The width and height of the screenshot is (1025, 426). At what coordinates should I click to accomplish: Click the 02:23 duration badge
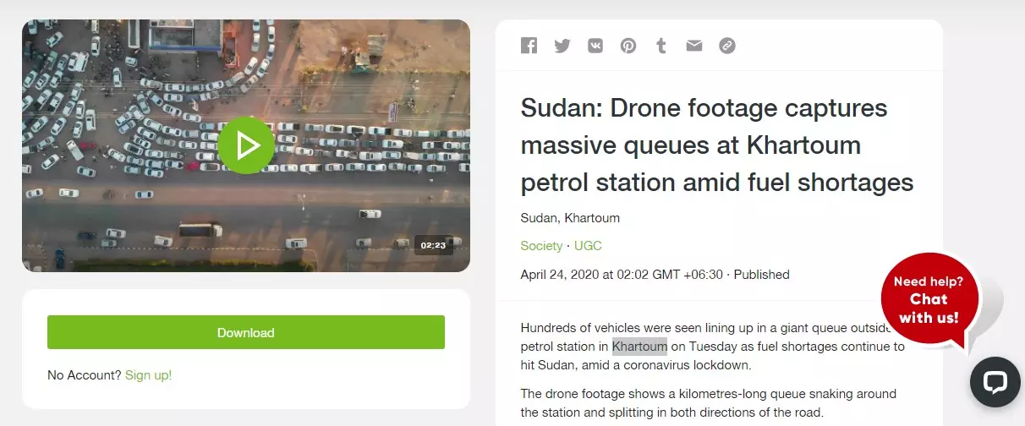click(x=433, y=245)
